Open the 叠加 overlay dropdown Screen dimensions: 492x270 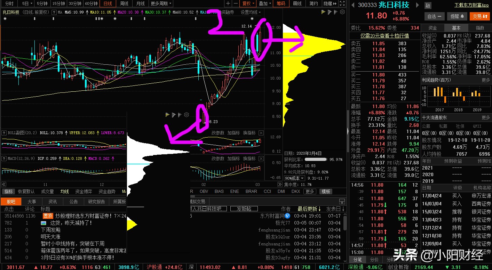click(265, 3)
